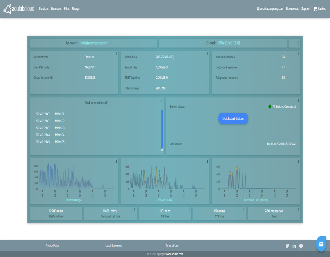Open the Inbound services panel options menu
The width and height of the screenshot is (330, 257).
[298, 54]
